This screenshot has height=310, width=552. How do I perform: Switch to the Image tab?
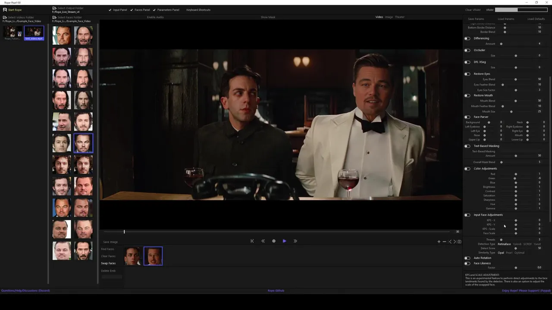point(389,17)
